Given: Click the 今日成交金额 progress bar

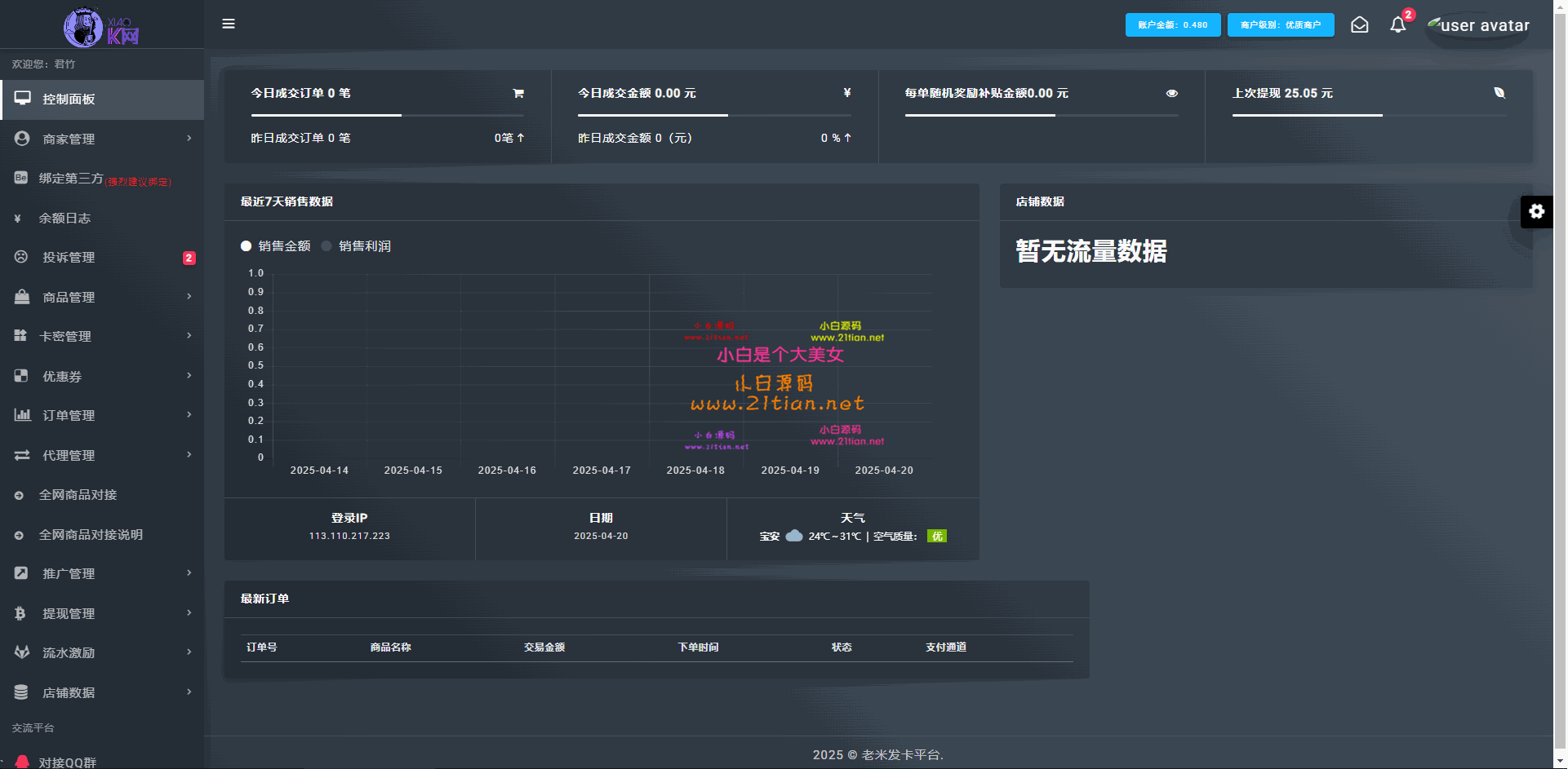Looking at the screenshot, I should tap(715, 115).
